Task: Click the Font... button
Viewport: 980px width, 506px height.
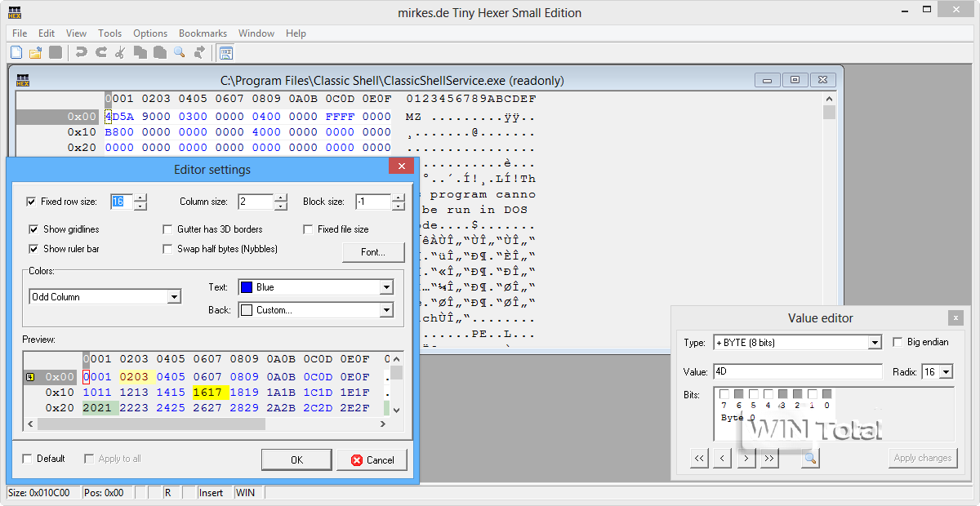Action: pos(373,252)
